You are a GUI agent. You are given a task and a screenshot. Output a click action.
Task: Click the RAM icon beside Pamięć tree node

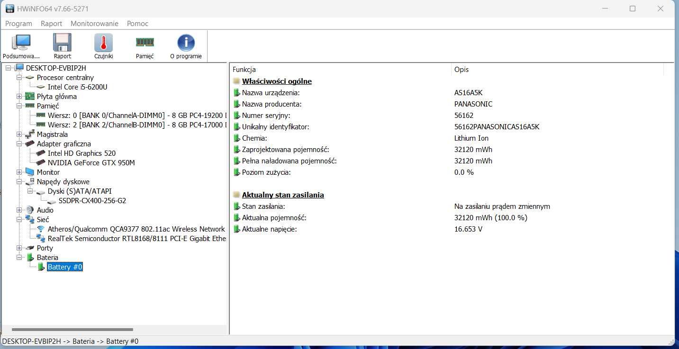click(30, 106)
